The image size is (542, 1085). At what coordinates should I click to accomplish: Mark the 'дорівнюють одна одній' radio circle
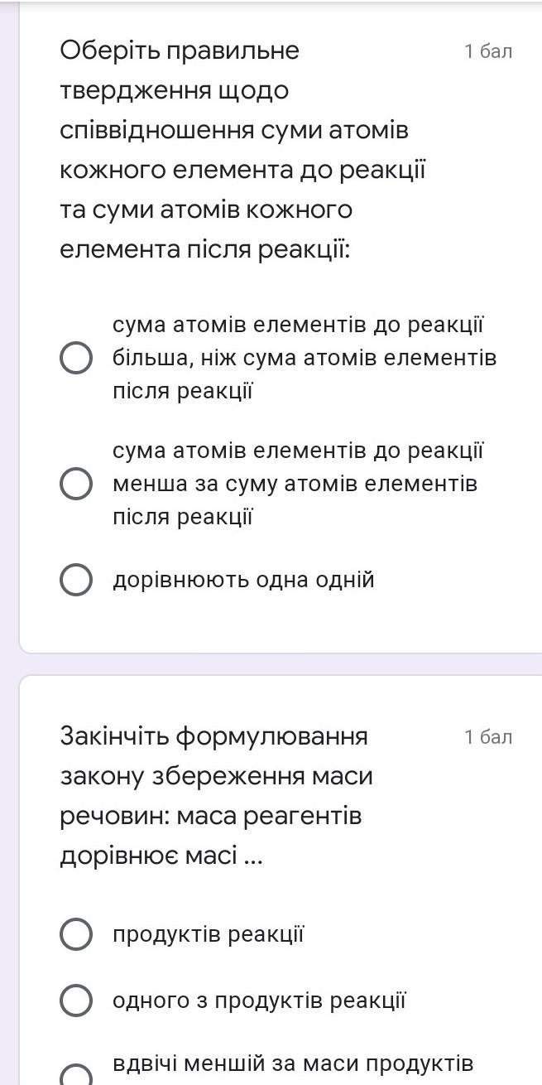[76, 580]
